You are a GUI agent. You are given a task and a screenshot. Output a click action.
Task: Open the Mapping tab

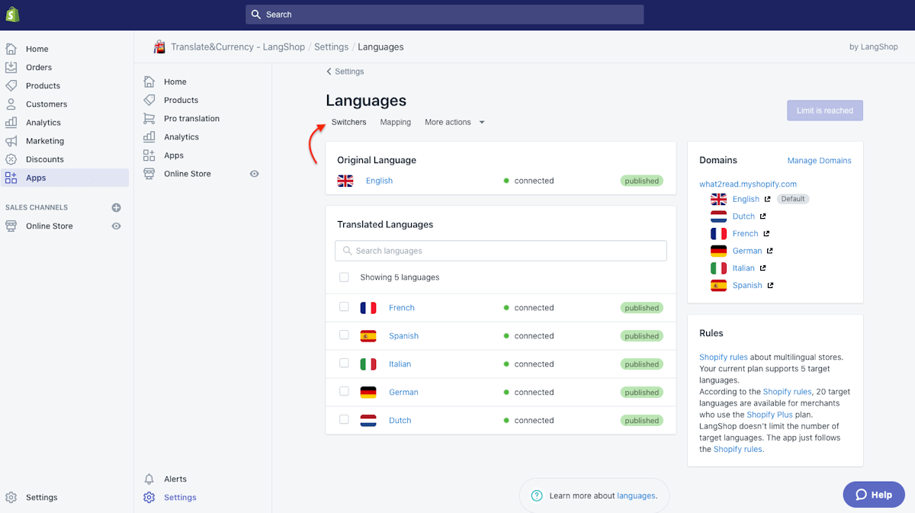pyautogui.click(x=396, y=122)
